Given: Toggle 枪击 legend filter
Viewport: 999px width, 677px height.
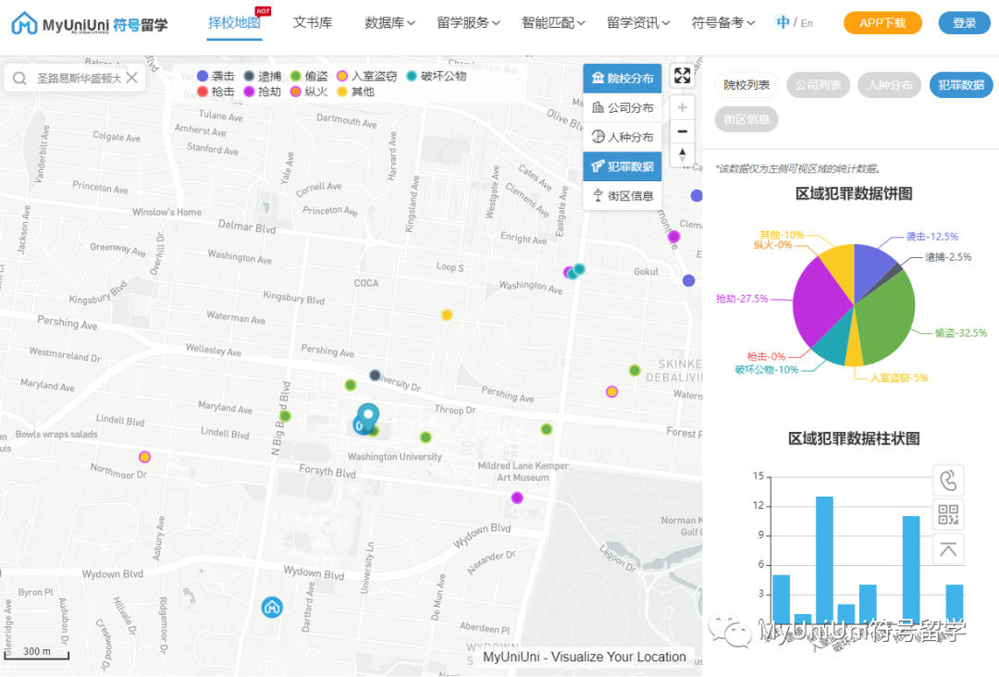Looking at the screenshot, I should (216, 92).
